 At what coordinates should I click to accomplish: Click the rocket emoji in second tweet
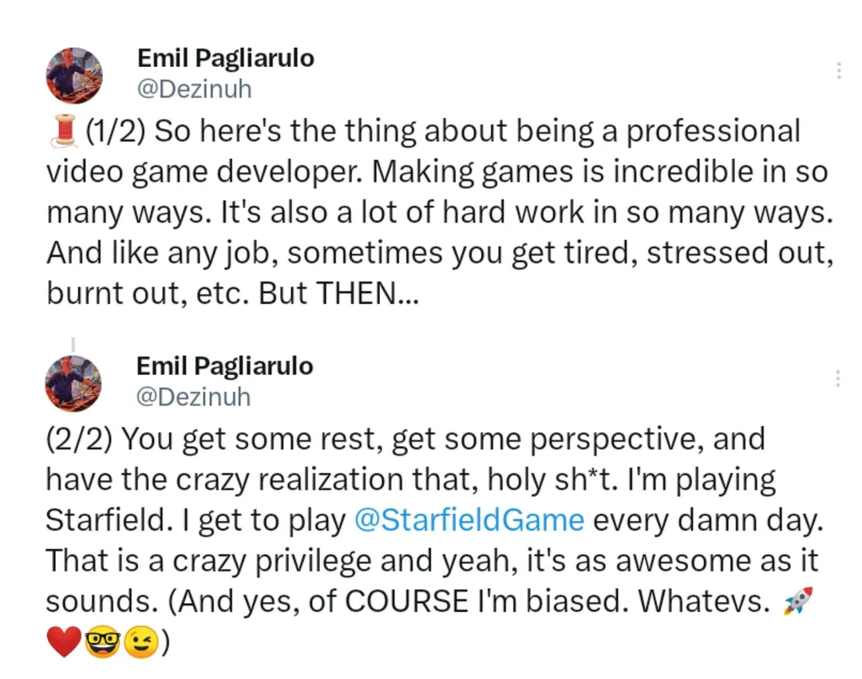pos(798,601)
